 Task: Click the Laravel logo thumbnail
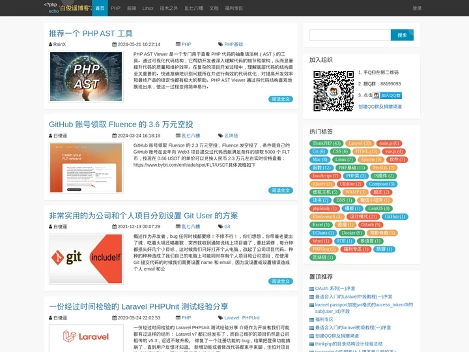pos(86,338)
